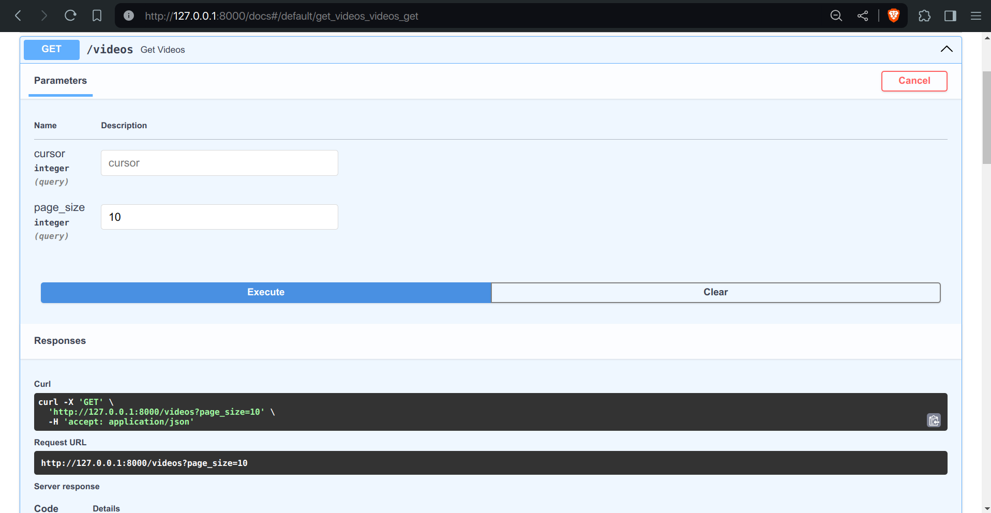The height and width of the screenshot is (513, 991).
Task: Click the browser address bar URL
Action: click(281, 16)
